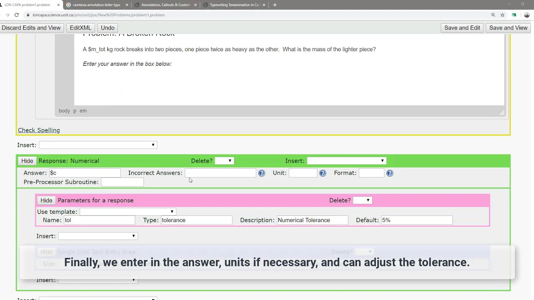Open the Insert dropdown below Check Spelling

(98, 145)
